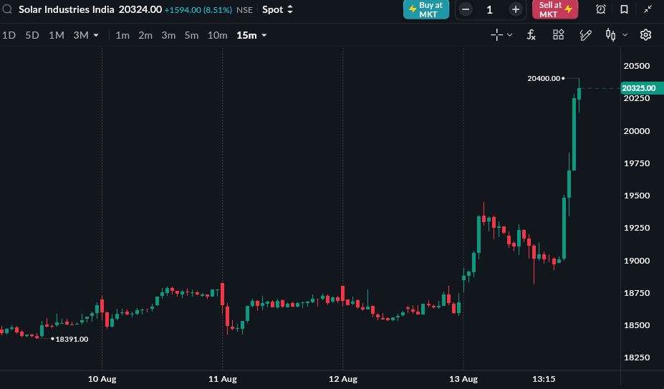Increase quantity with the plus button
664x389 pixels.
coord(515,9)
